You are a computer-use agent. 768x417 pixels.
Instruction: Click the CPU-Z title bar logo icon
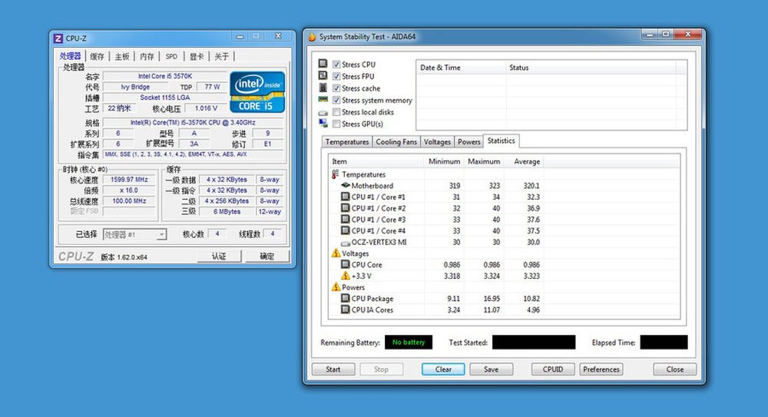click(58, 38)
